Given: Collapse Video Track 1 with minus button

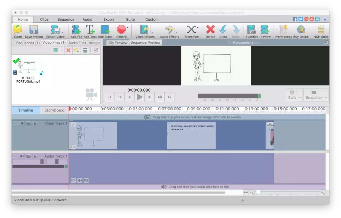Looking at the screenshot, I should tap(15, 123).
